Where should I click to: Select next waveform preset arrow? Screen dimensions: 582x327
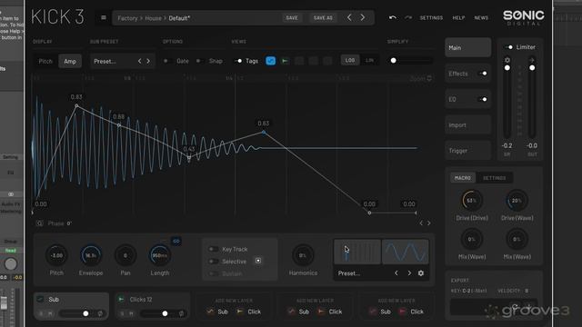[x=409, y=273]
